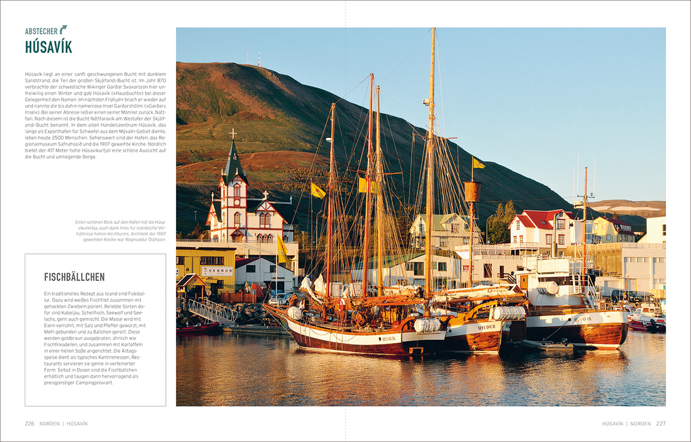Click the main Húsavík body text
Viewport: 691px width, 442px height.
95,115
